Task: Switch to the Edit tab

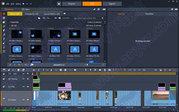Action: coord(92,4)
